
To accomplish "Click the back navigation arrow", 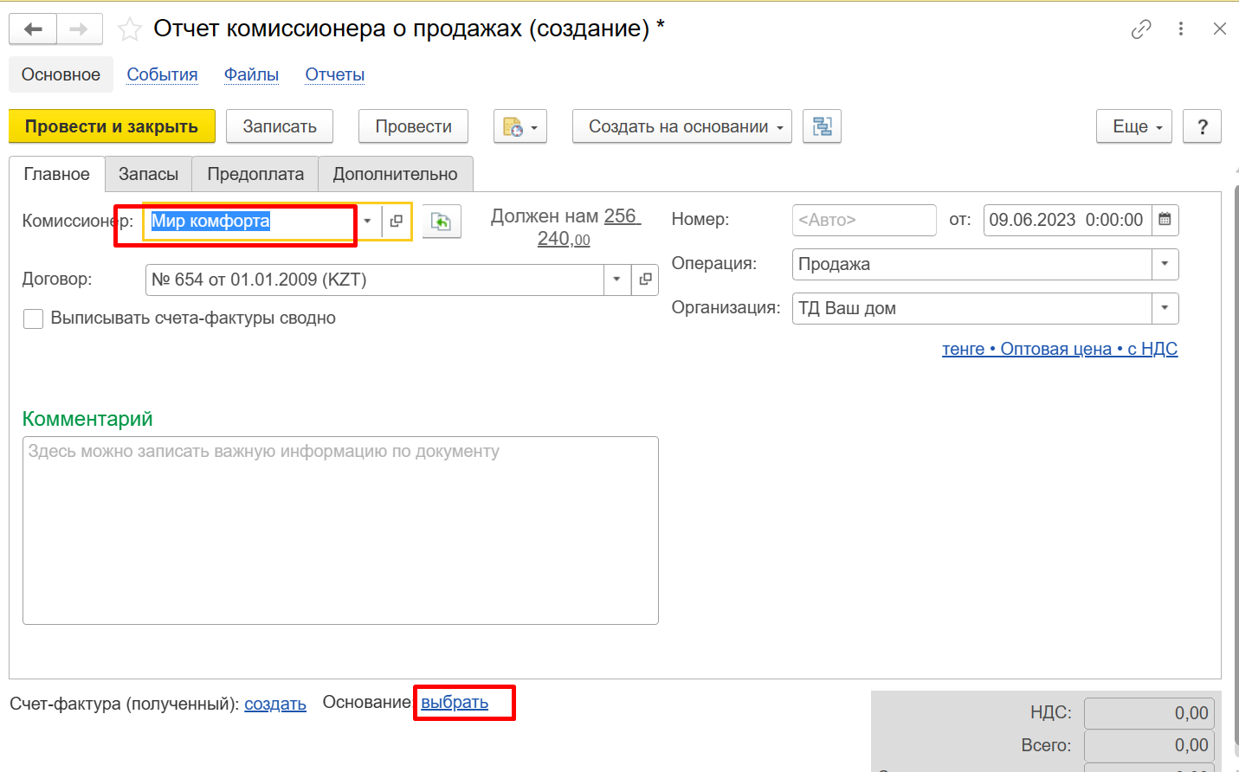I will click(x=33, y=29).
